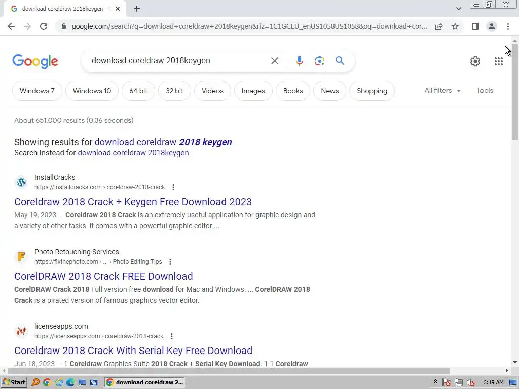The height and width of the screenshot is (389, 519).
Task: Search instead for 'download coreldraw 2018keygen'
Action: pyautogui.click(x=133, y=153)
